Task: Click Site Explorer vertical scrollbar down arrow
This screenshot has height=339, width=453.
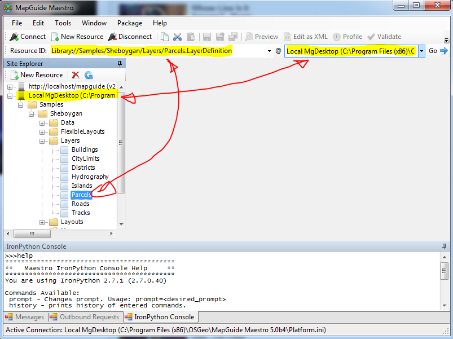Action: 121,224
